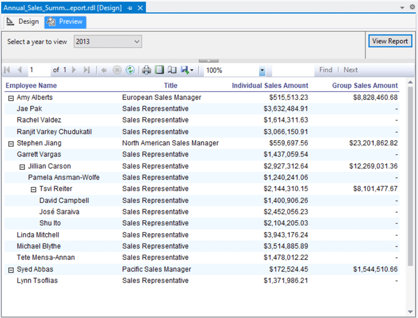Click Title column header
The image size is (418, 318).
171,85
